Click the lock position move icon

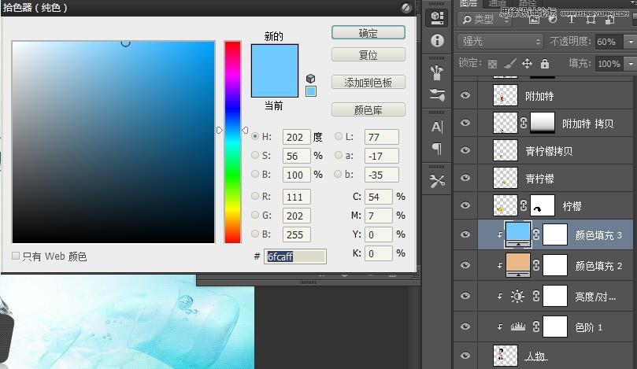pos(527,64)
